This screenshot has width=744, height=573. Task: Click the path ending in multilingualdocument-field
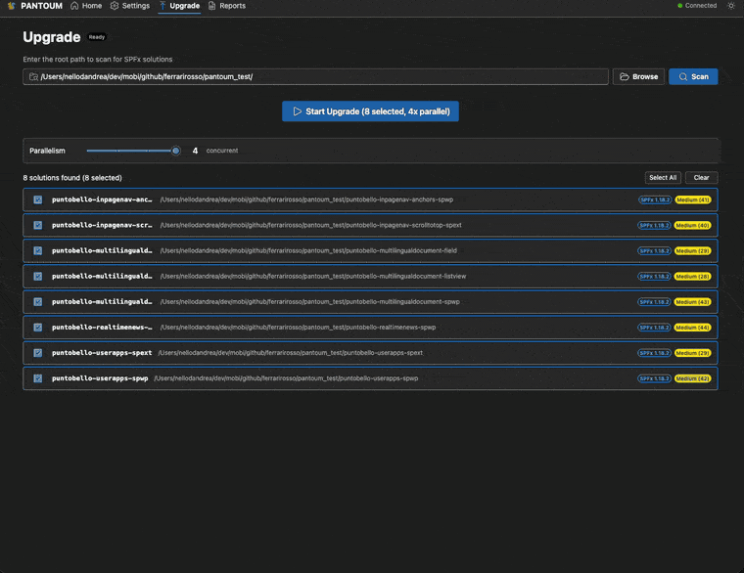point(308,250)
